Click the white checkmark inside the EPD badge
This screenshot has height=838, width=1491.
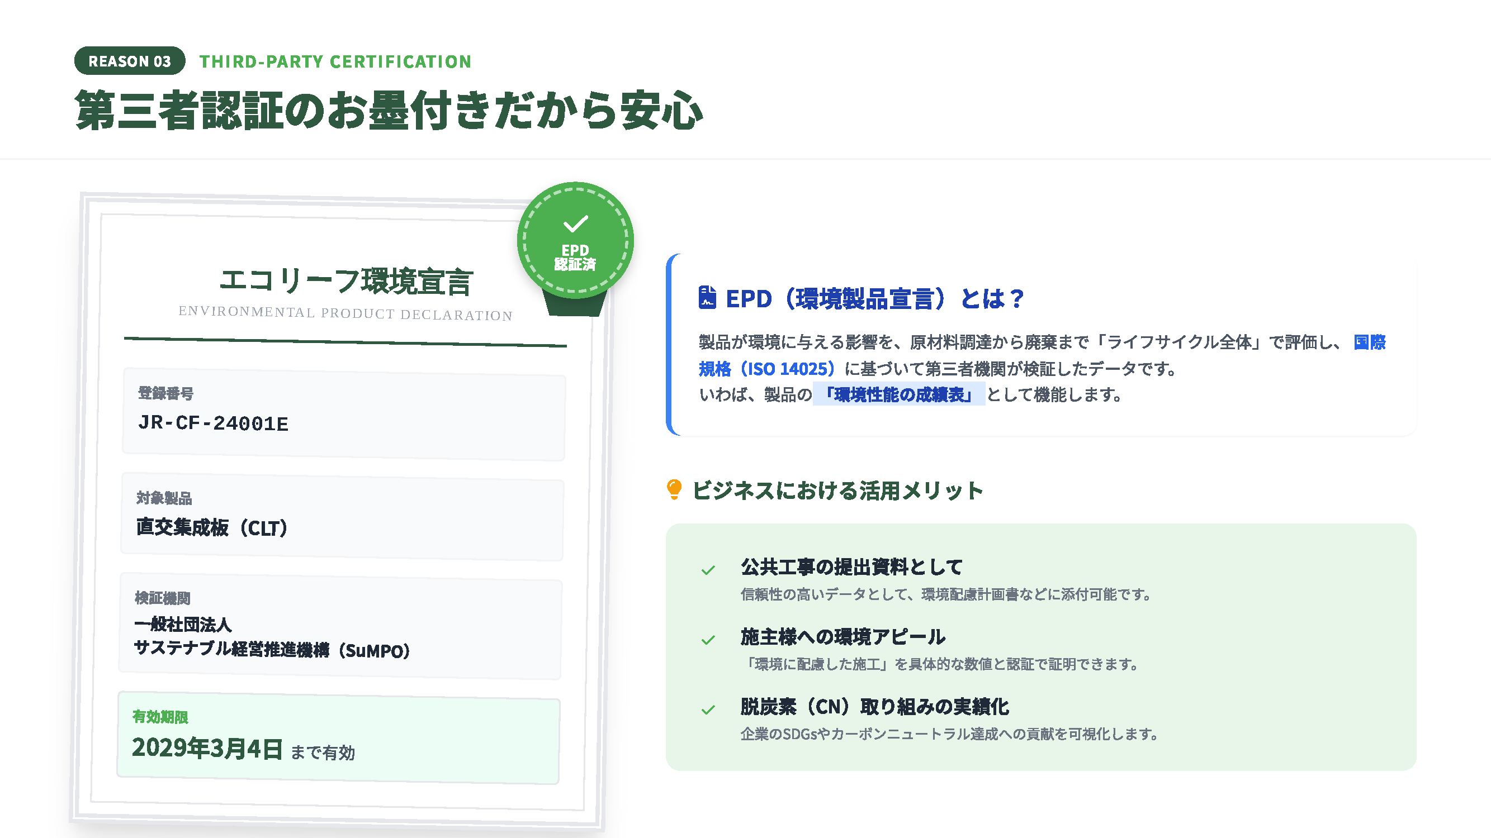pyautogui.click(x=575, y=223)
